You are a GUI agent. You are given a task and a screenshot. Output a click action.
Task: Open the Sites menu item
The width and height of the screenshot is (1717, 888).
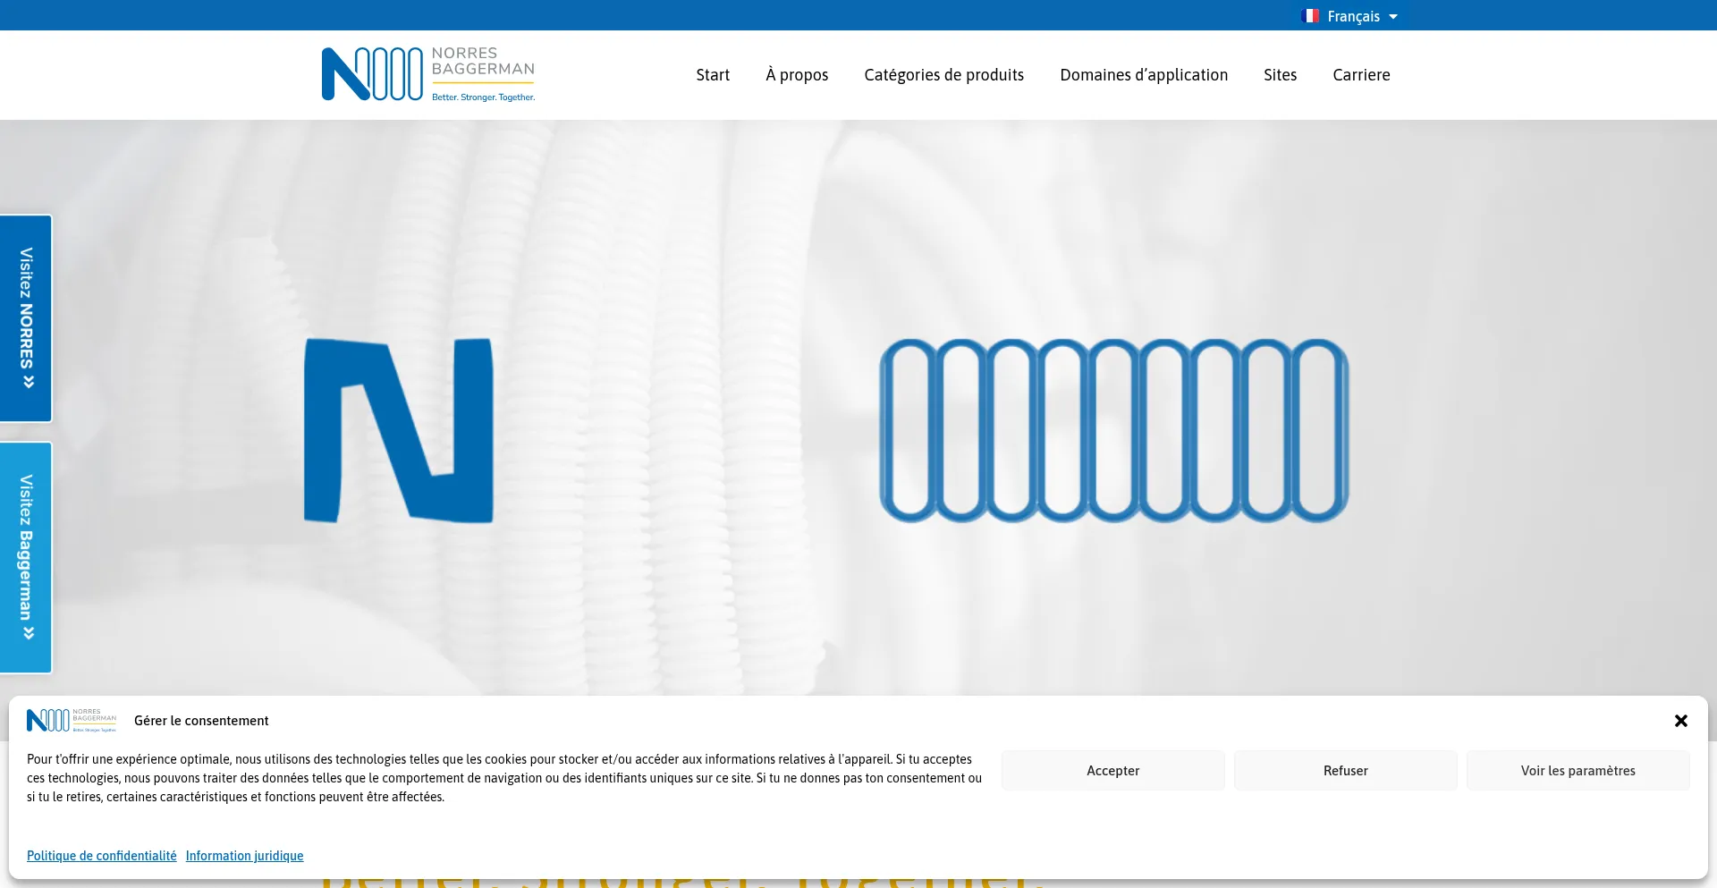click(1280, 75)
